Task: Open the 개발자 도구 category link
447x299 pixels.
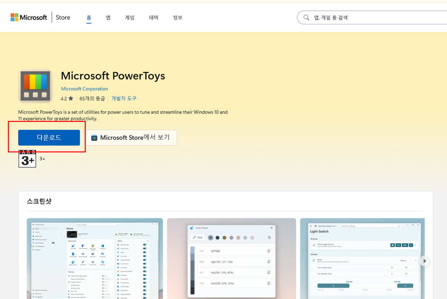Action: pos(124,99)
